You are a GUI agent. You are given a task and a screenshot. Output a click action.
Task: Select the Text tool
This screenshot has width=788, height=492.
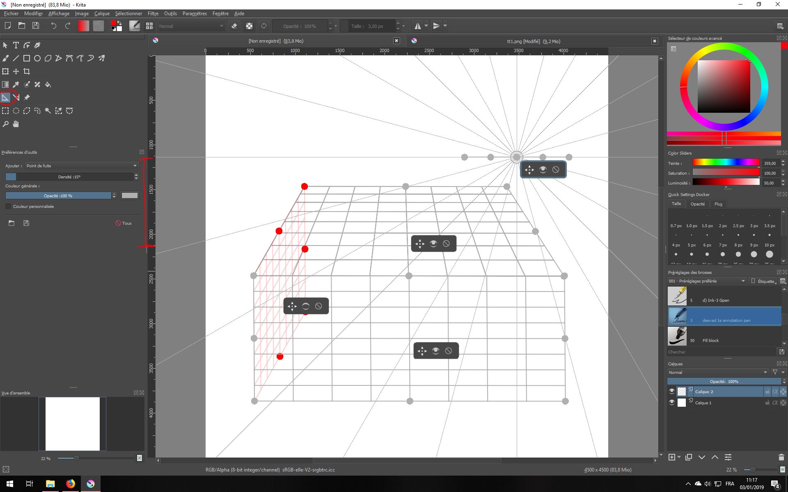pyautogui.click(x=16, y=45)
